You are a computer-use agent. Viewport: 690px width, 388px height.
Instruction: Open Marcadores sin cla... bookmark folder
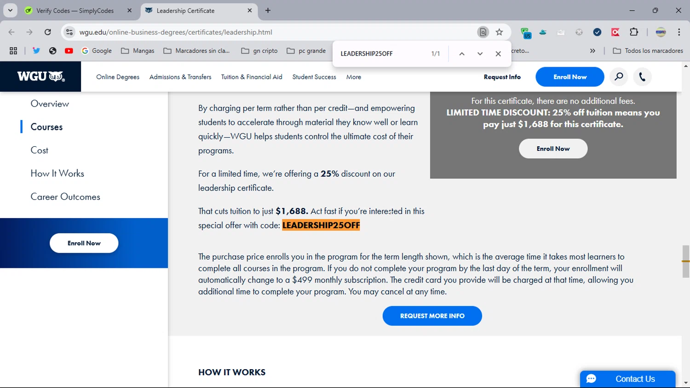point(196,51)
